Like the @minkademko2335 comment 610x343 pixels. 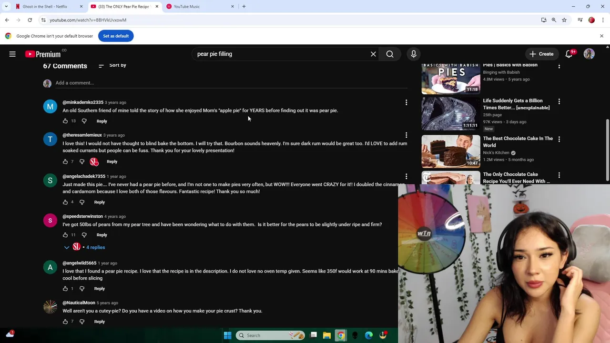65,121
